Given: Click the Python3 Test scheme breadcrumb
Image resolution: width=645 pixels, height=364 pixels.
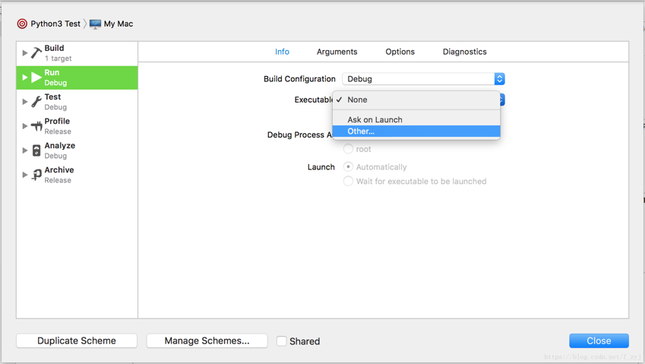Looking at the screenshot, I should pyautogui.click(x=55, y=24).
